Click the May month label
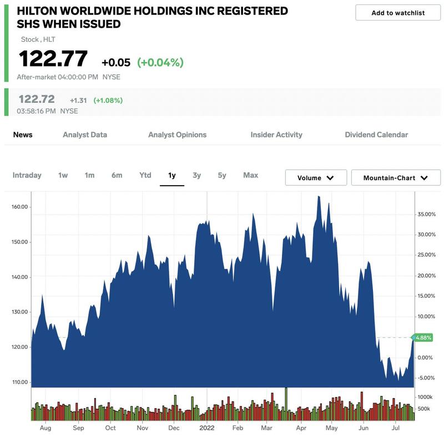The image size is (444, 442). (x=331, y=428)
